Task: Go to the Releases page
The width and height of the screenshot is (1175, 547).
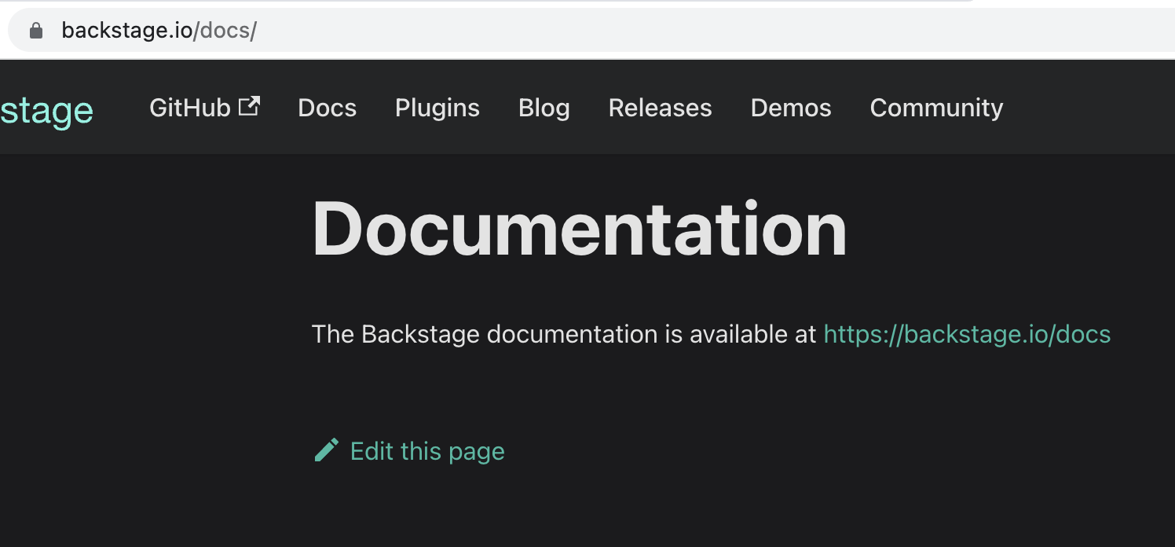Action: (659, 108)
